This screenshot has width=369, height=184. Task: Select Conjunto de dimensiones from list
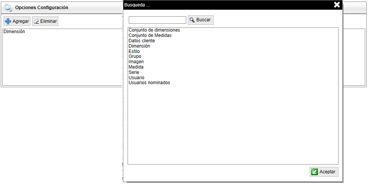154,30
